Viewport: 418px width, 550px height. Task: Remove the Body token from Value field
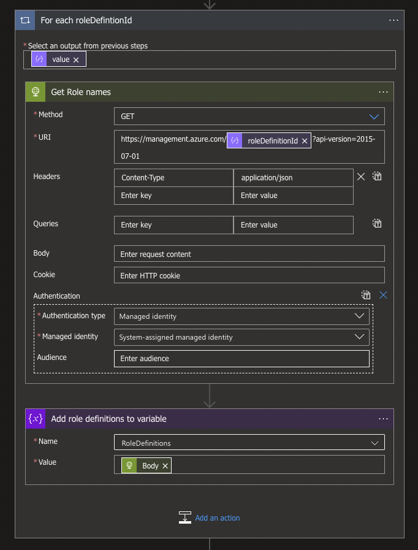[165, 466]
